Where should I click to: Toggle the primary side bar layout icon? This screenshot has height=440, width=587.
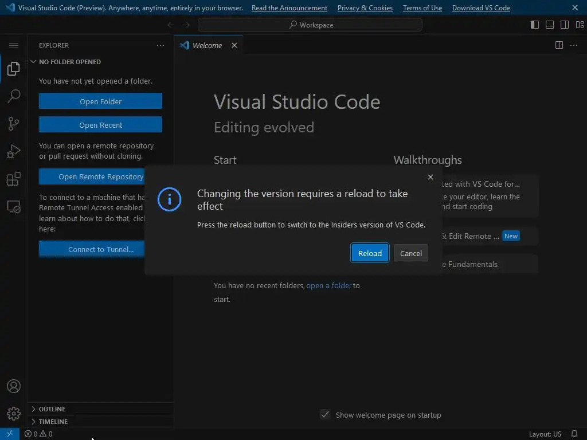tap(535, 25)
